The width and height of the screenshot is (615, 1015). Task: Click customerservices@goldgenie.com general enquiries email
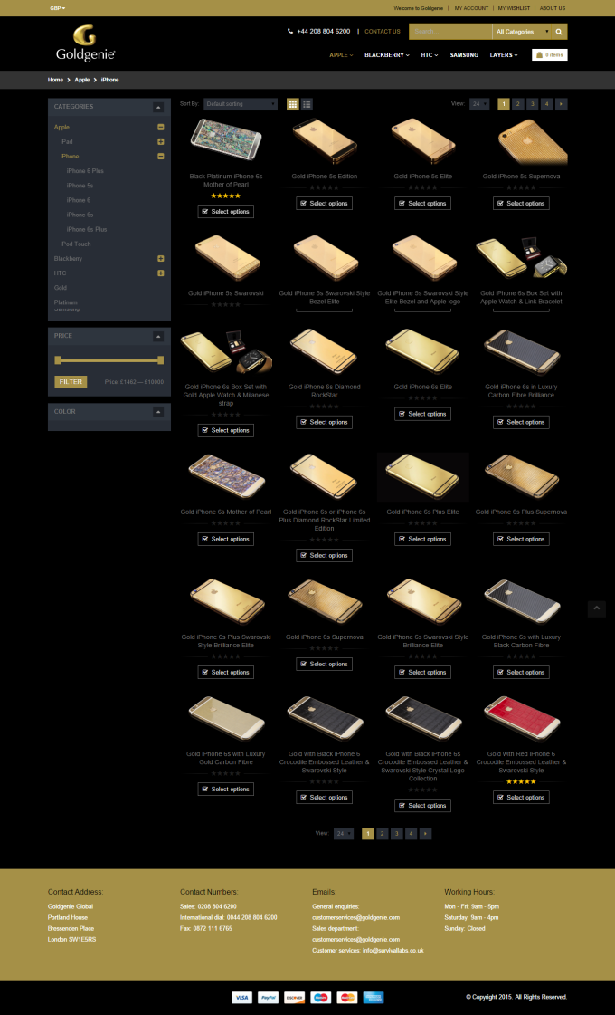click(x=355, y=917)
